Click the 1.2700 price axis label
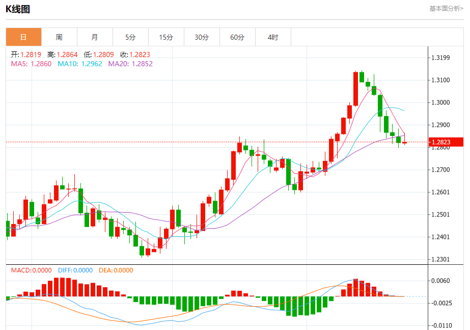 pos(440,170)
